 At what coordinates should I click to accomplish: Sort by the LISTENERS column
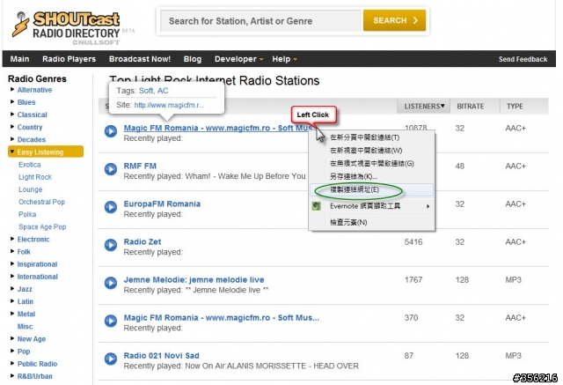click(x=424, y=106)
